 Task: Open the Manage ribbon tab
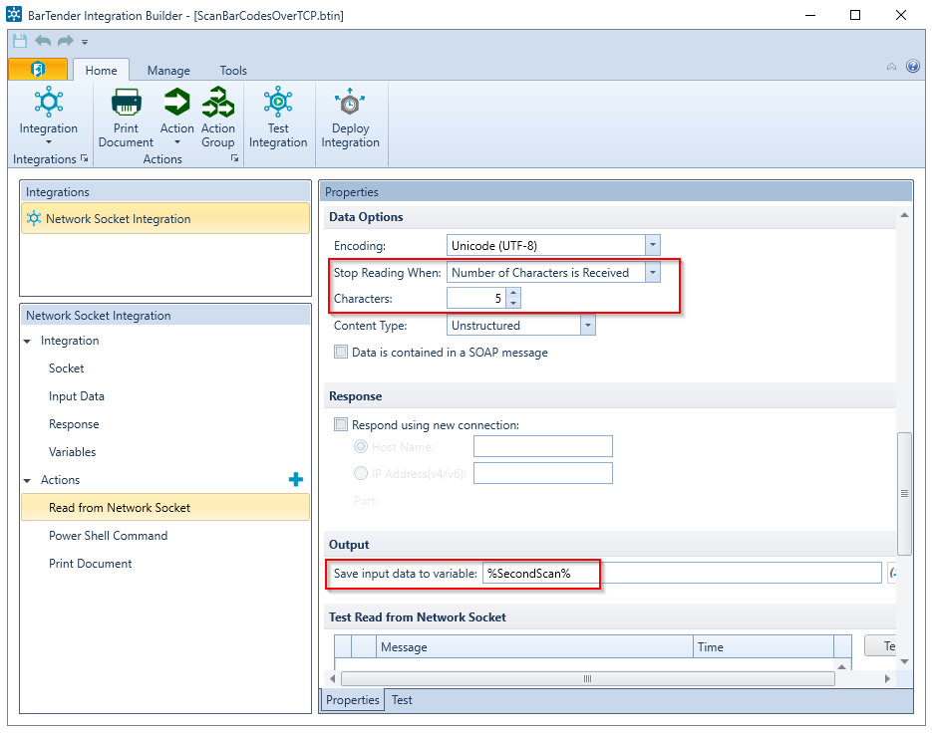[168, 70]
